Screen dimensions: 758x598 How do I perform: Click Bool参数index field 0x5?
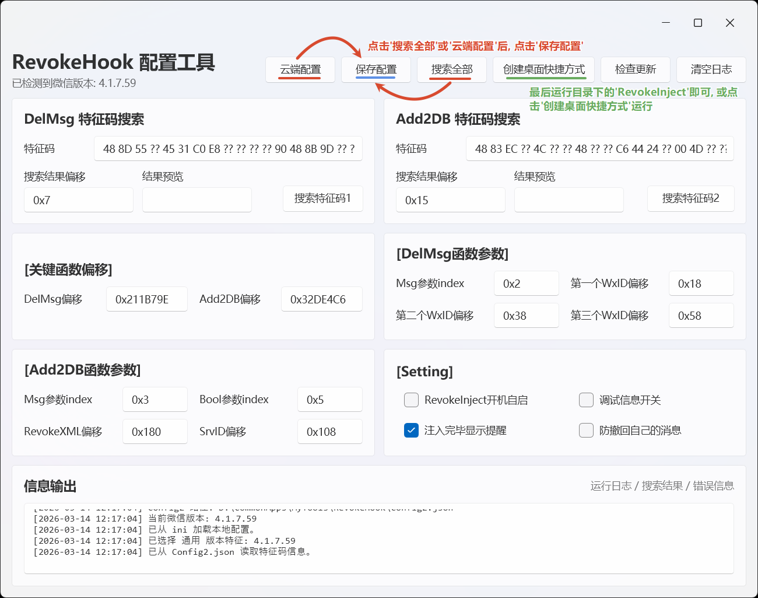click(x=330, y=400)
